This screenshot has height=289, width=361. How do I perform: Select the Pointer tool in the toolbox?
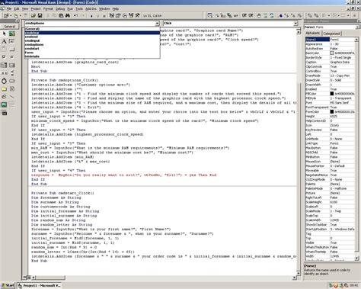[4, 34]
